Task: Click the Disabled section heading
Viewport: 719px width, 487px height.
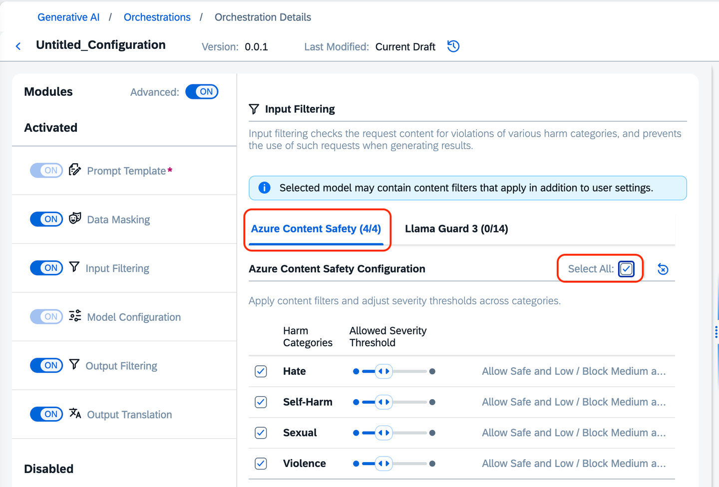Action: point(49,469)
